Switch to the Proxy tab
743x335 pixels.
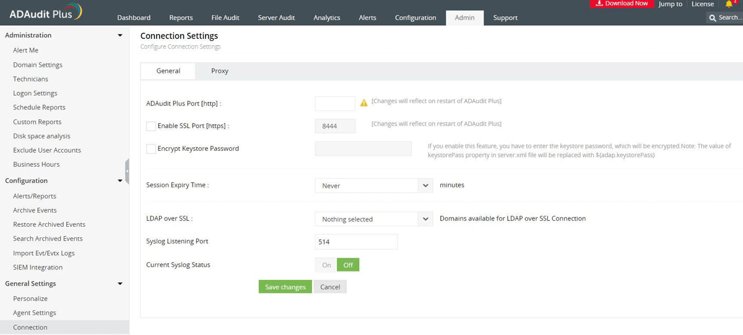pyautogui.click(x=220, y=71)
